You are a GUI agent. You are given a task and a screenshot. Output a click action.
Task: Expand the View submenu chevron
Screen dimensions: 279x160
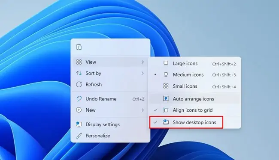143,62
